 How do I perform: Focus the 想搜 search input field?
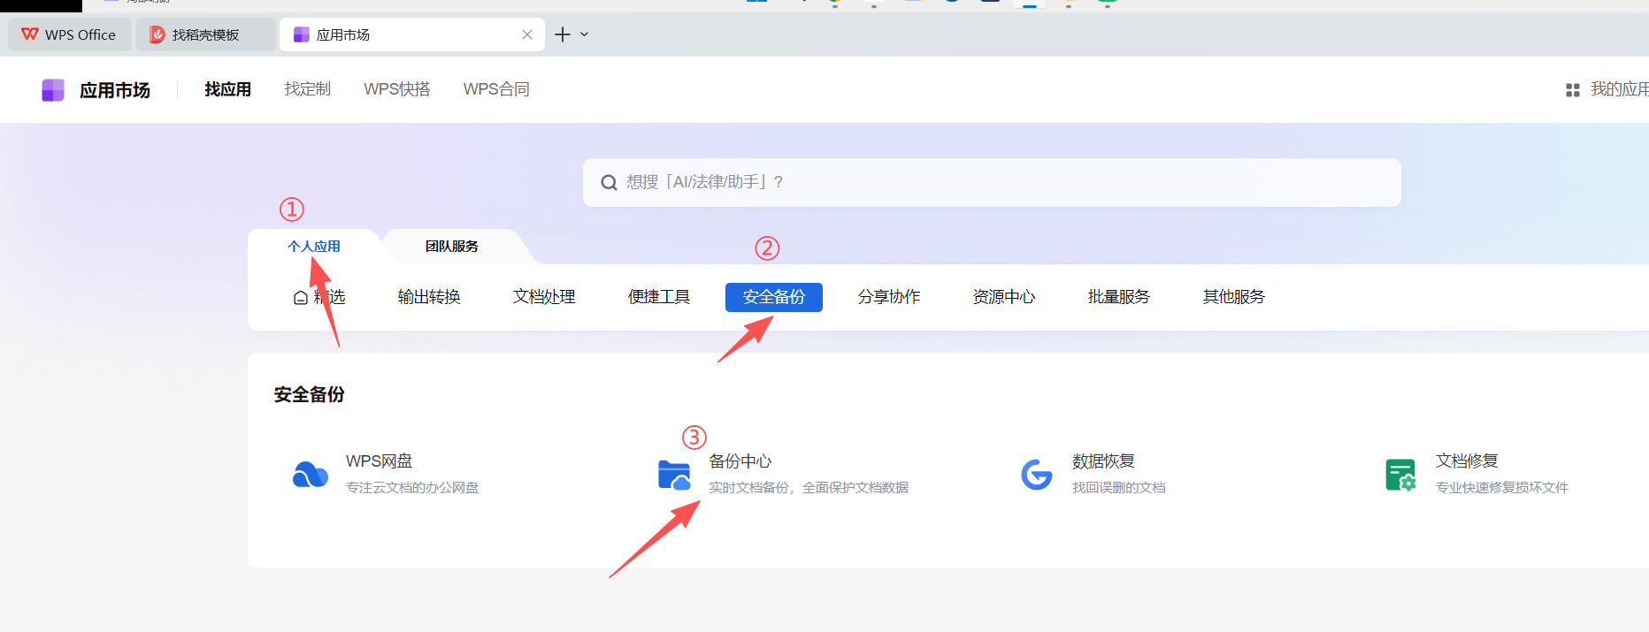[x=992, y=182]
